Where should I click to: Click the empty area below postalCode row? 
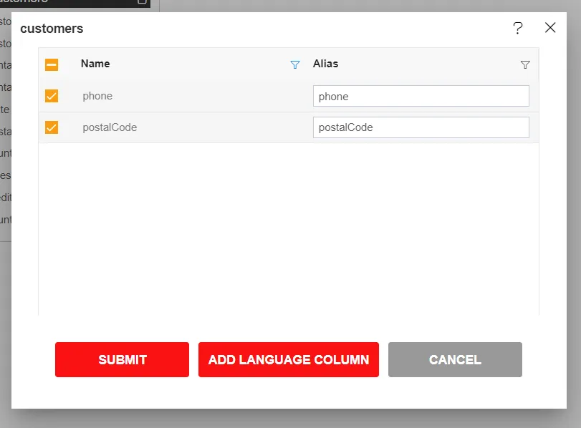(x=288, y=229)
